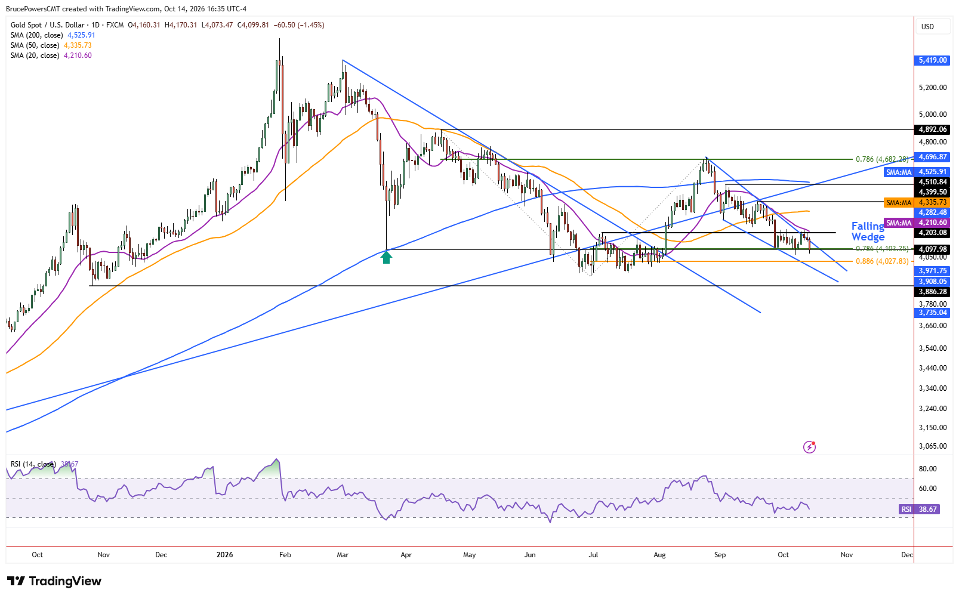Select the Gold Spot / U.S. Dollar symbol title
959x599 pixels.
click(x=48, y=25)
